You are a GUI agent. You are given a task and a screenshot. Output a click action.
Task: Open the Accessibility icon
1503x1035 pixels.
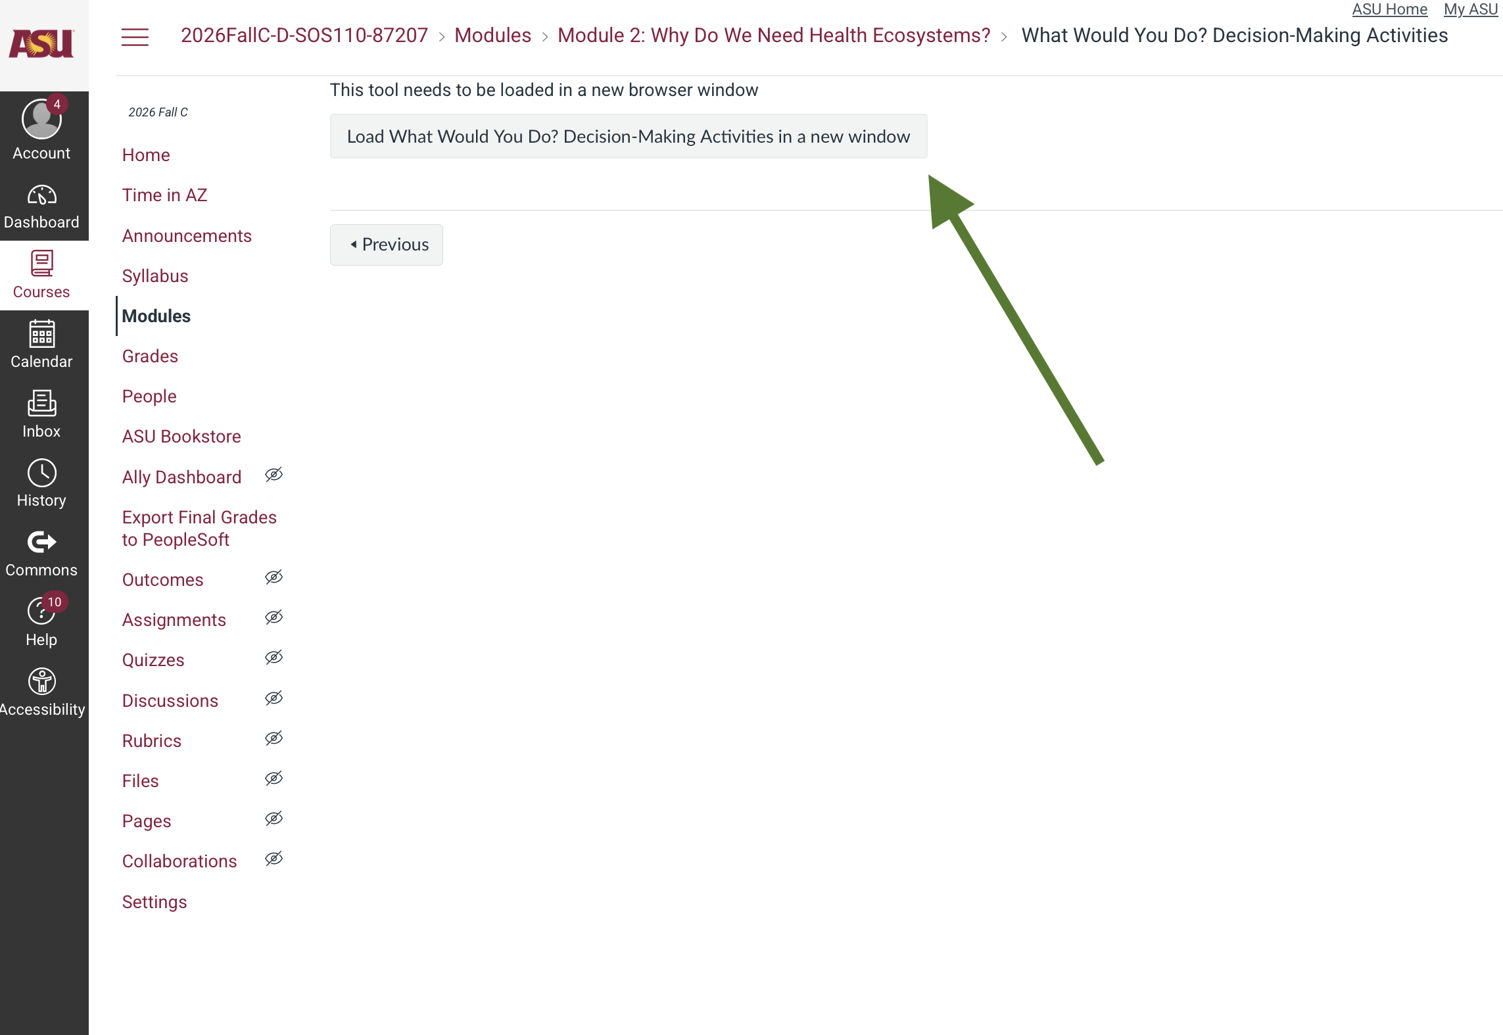click(x=41, y=681)
